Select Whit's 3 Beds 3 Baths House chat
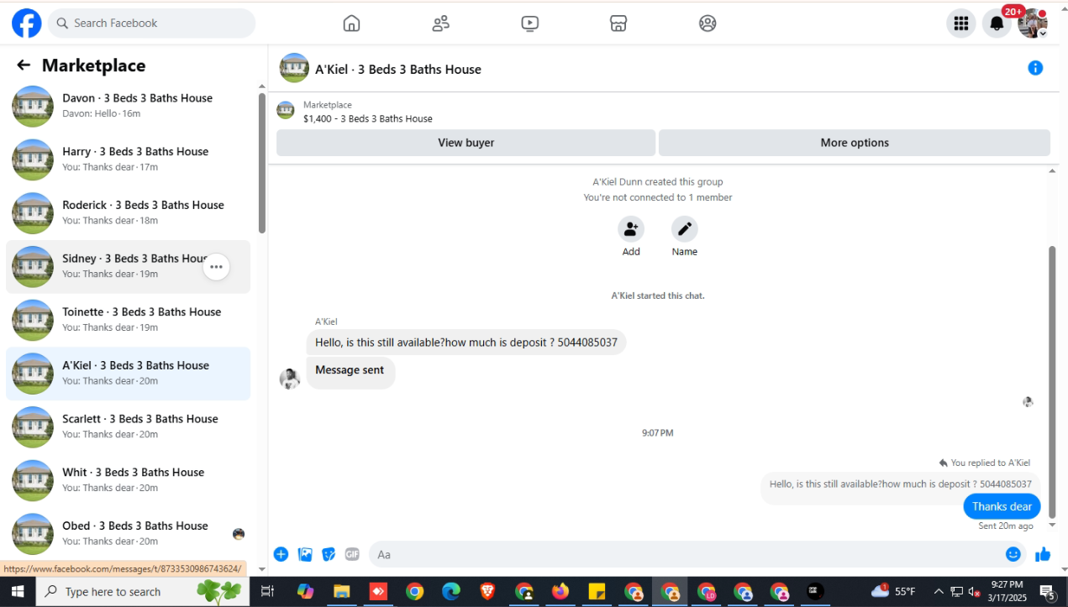 [128, 480]
